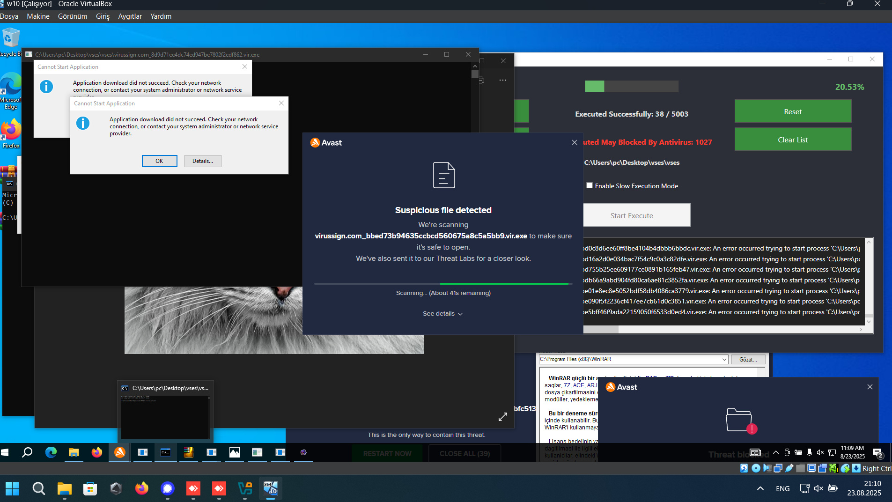The height and width of the screenshot is (502, 892).
Task: Open Recycle Bin desktop icon
Action: (x=11, y=42)
